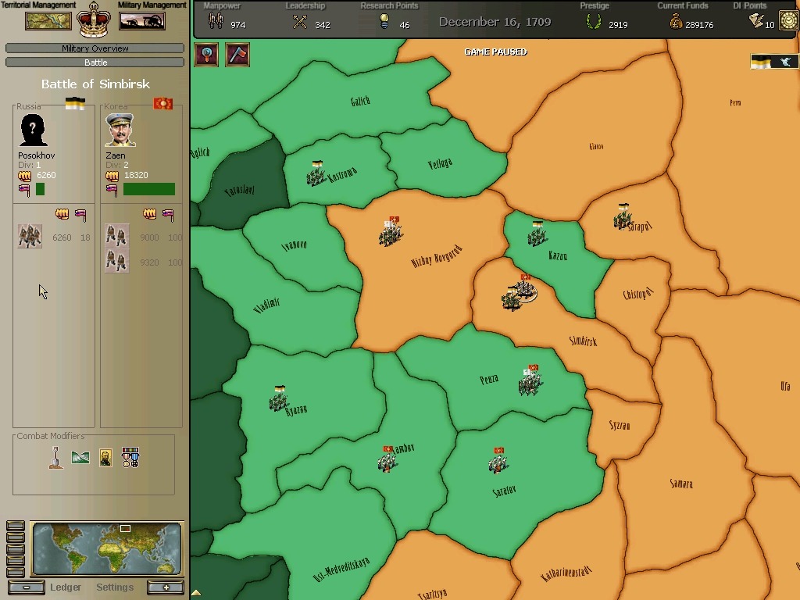Click the leader portrait combat modifier icon

click(x=105, y=458)
